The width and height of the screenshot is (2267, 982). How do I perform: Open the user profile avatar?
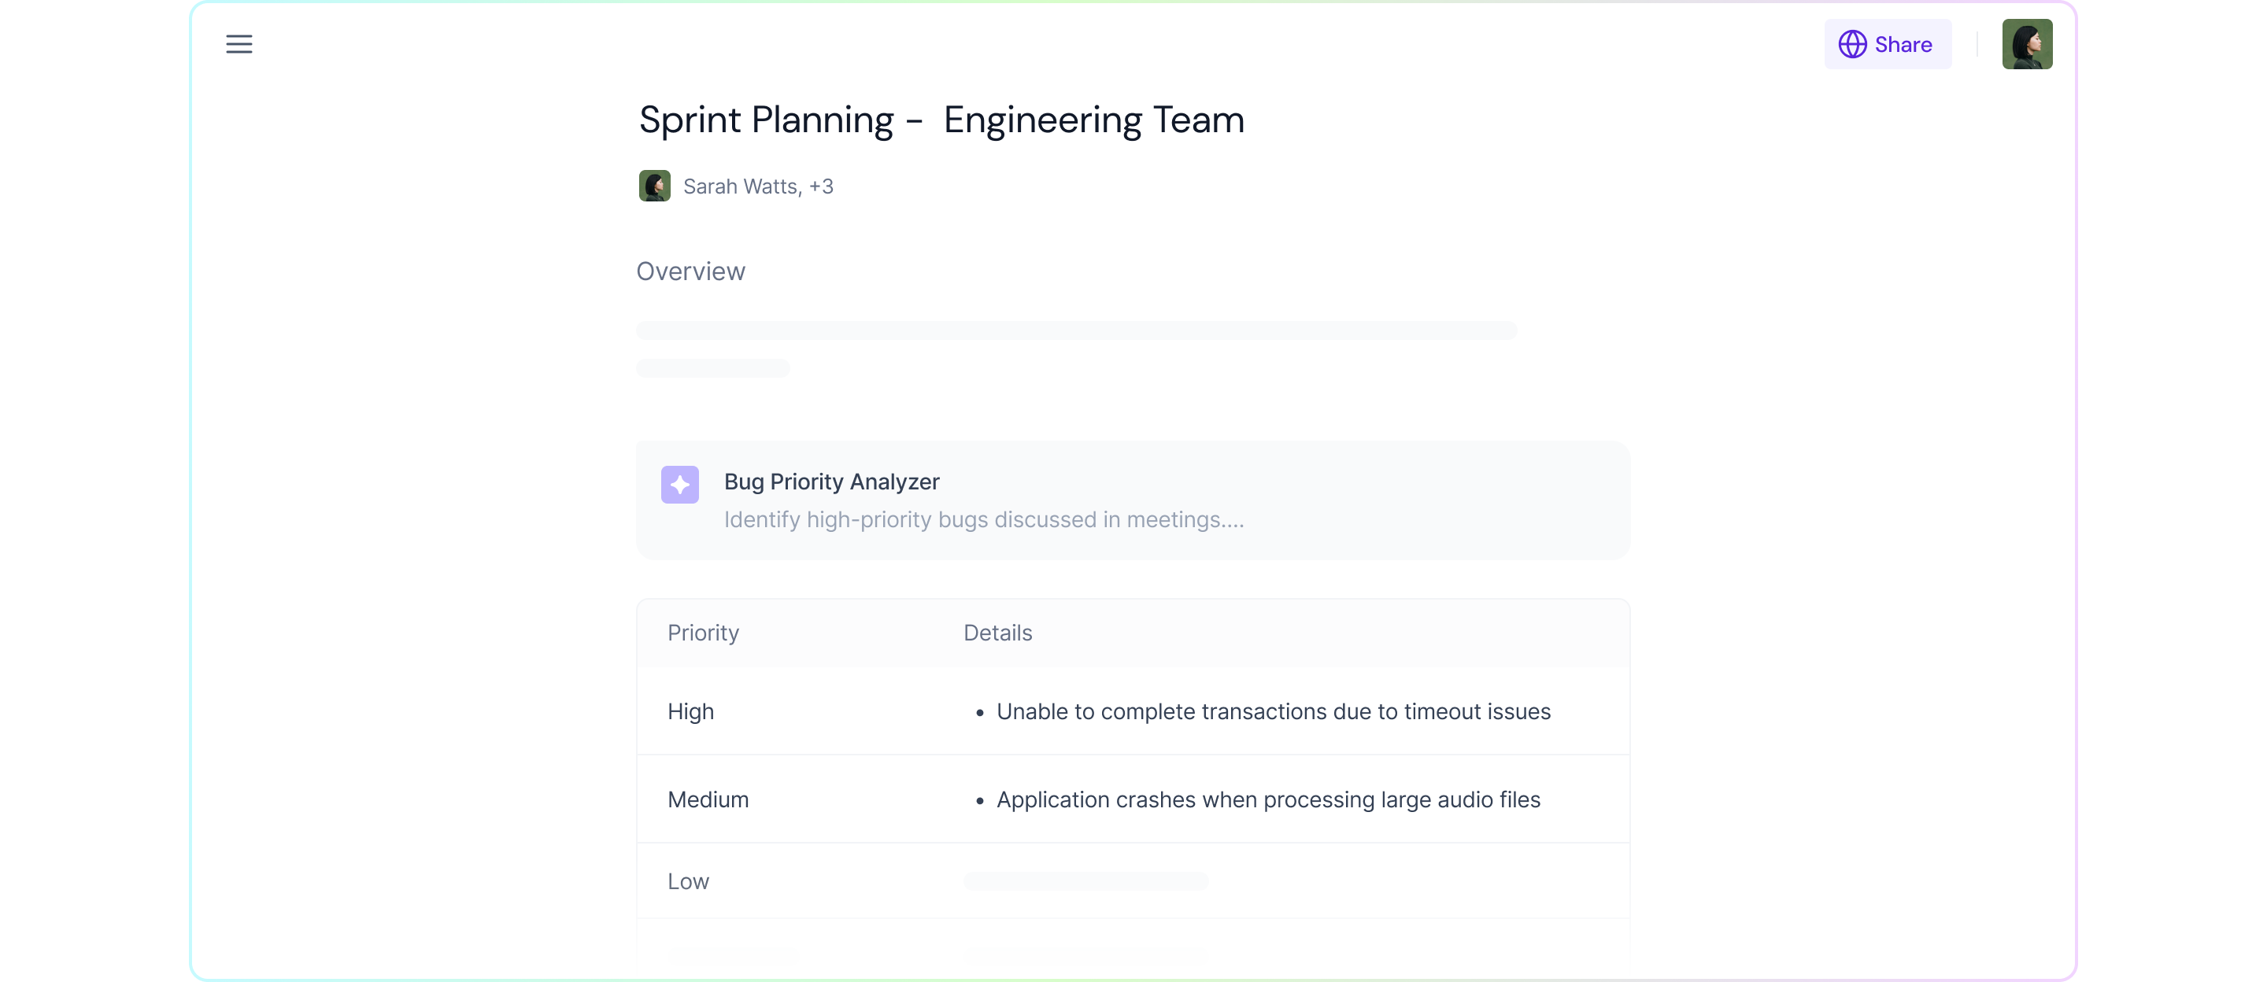[2027, 44]
